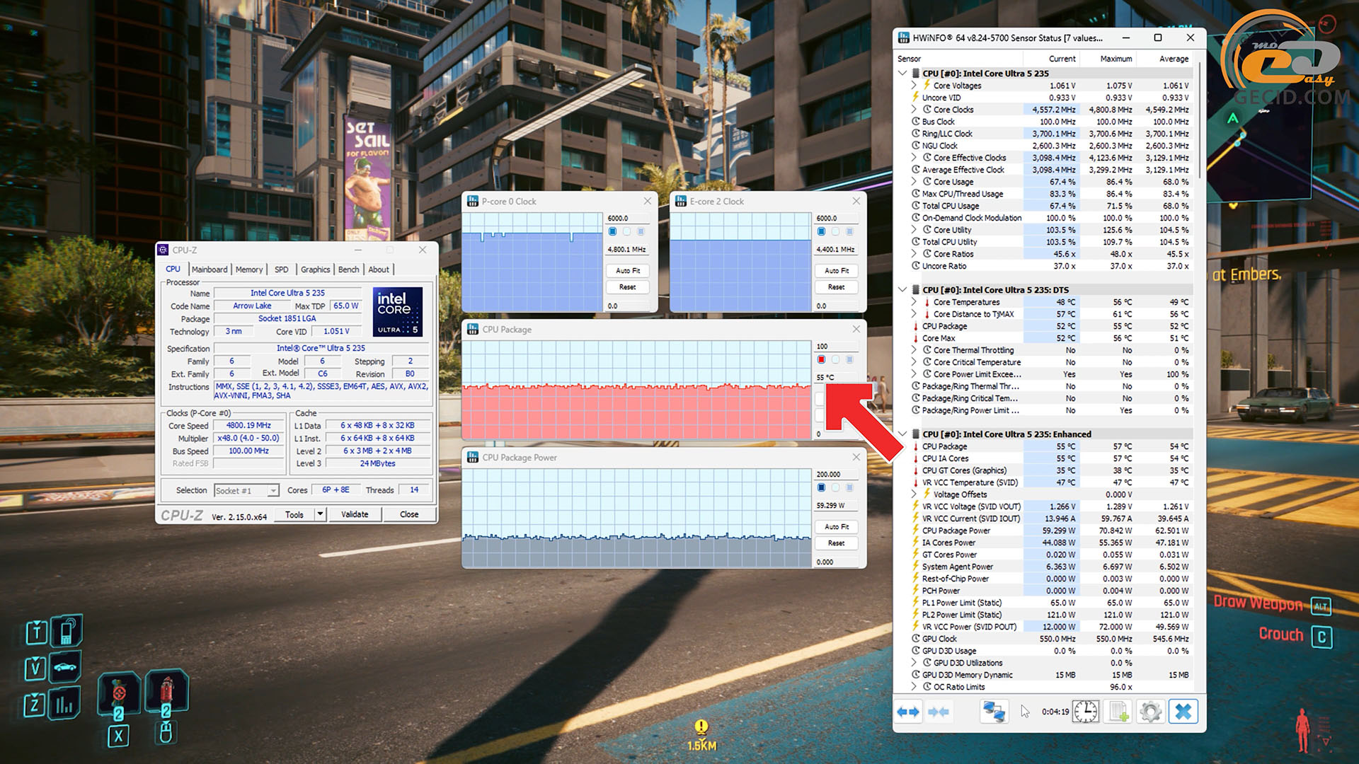Click HWiNFO shrink-layout inward arrows icon

(x=939, y=712)
